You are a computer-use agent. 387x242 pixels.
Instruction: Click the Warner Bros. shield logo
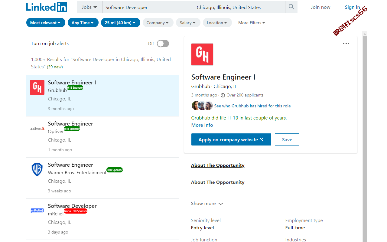click(x=37, y=169)
